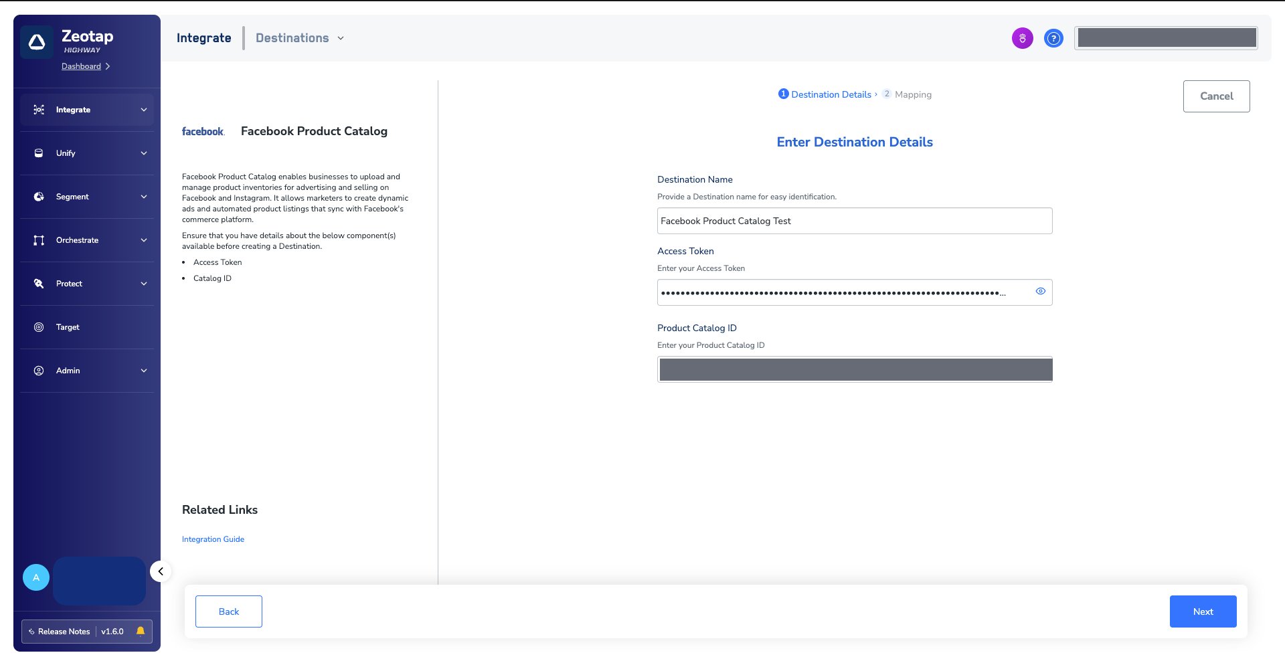Image resolution: width=1285 pixels, height=665 pixels.
Task: Expand the Orchestrate menu chevron
Action: (x=144, y=240)
